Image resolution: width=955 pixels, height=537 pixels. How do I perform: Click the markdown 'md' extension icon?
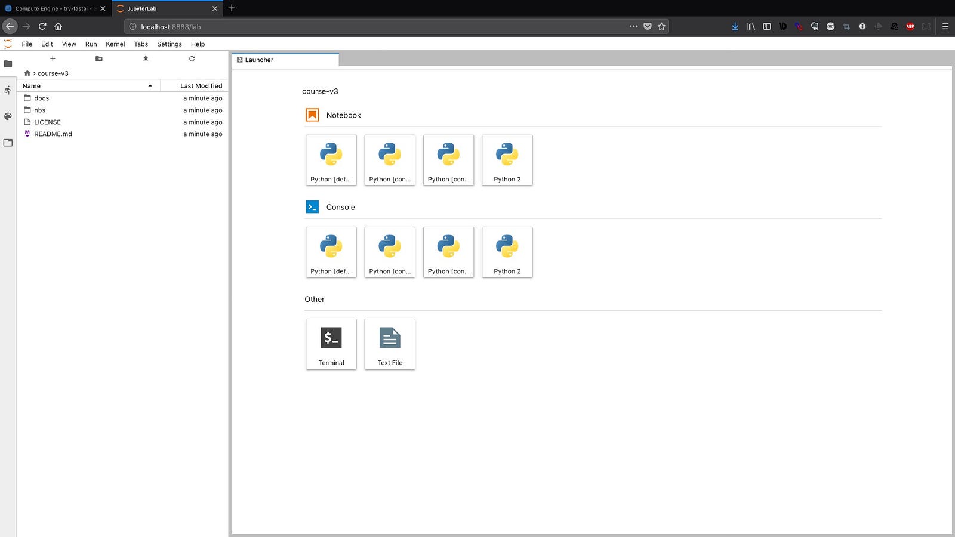(830, 26)
